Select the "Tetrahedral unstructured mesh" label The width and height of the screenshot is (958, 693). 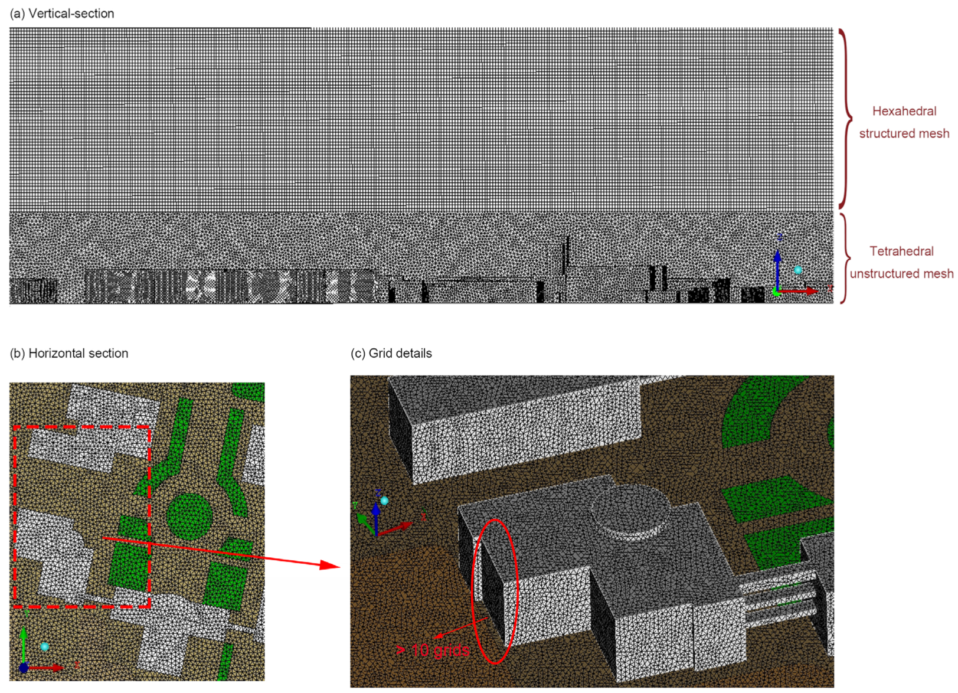(901, 262)
